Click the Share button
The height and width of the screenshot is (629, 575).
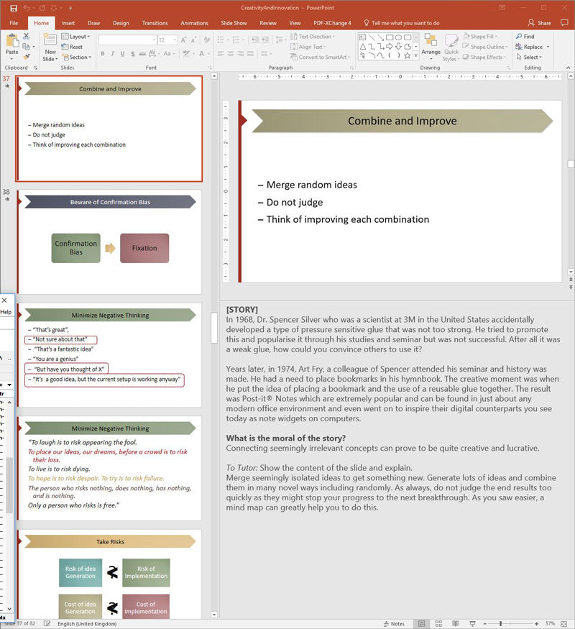539,23
